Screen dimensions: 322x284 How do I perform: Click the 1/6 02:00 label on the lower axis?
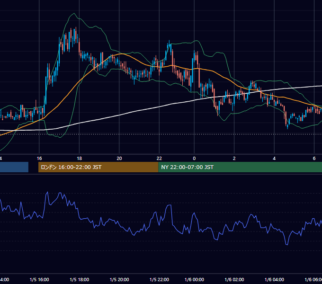(x=234, y=280)
